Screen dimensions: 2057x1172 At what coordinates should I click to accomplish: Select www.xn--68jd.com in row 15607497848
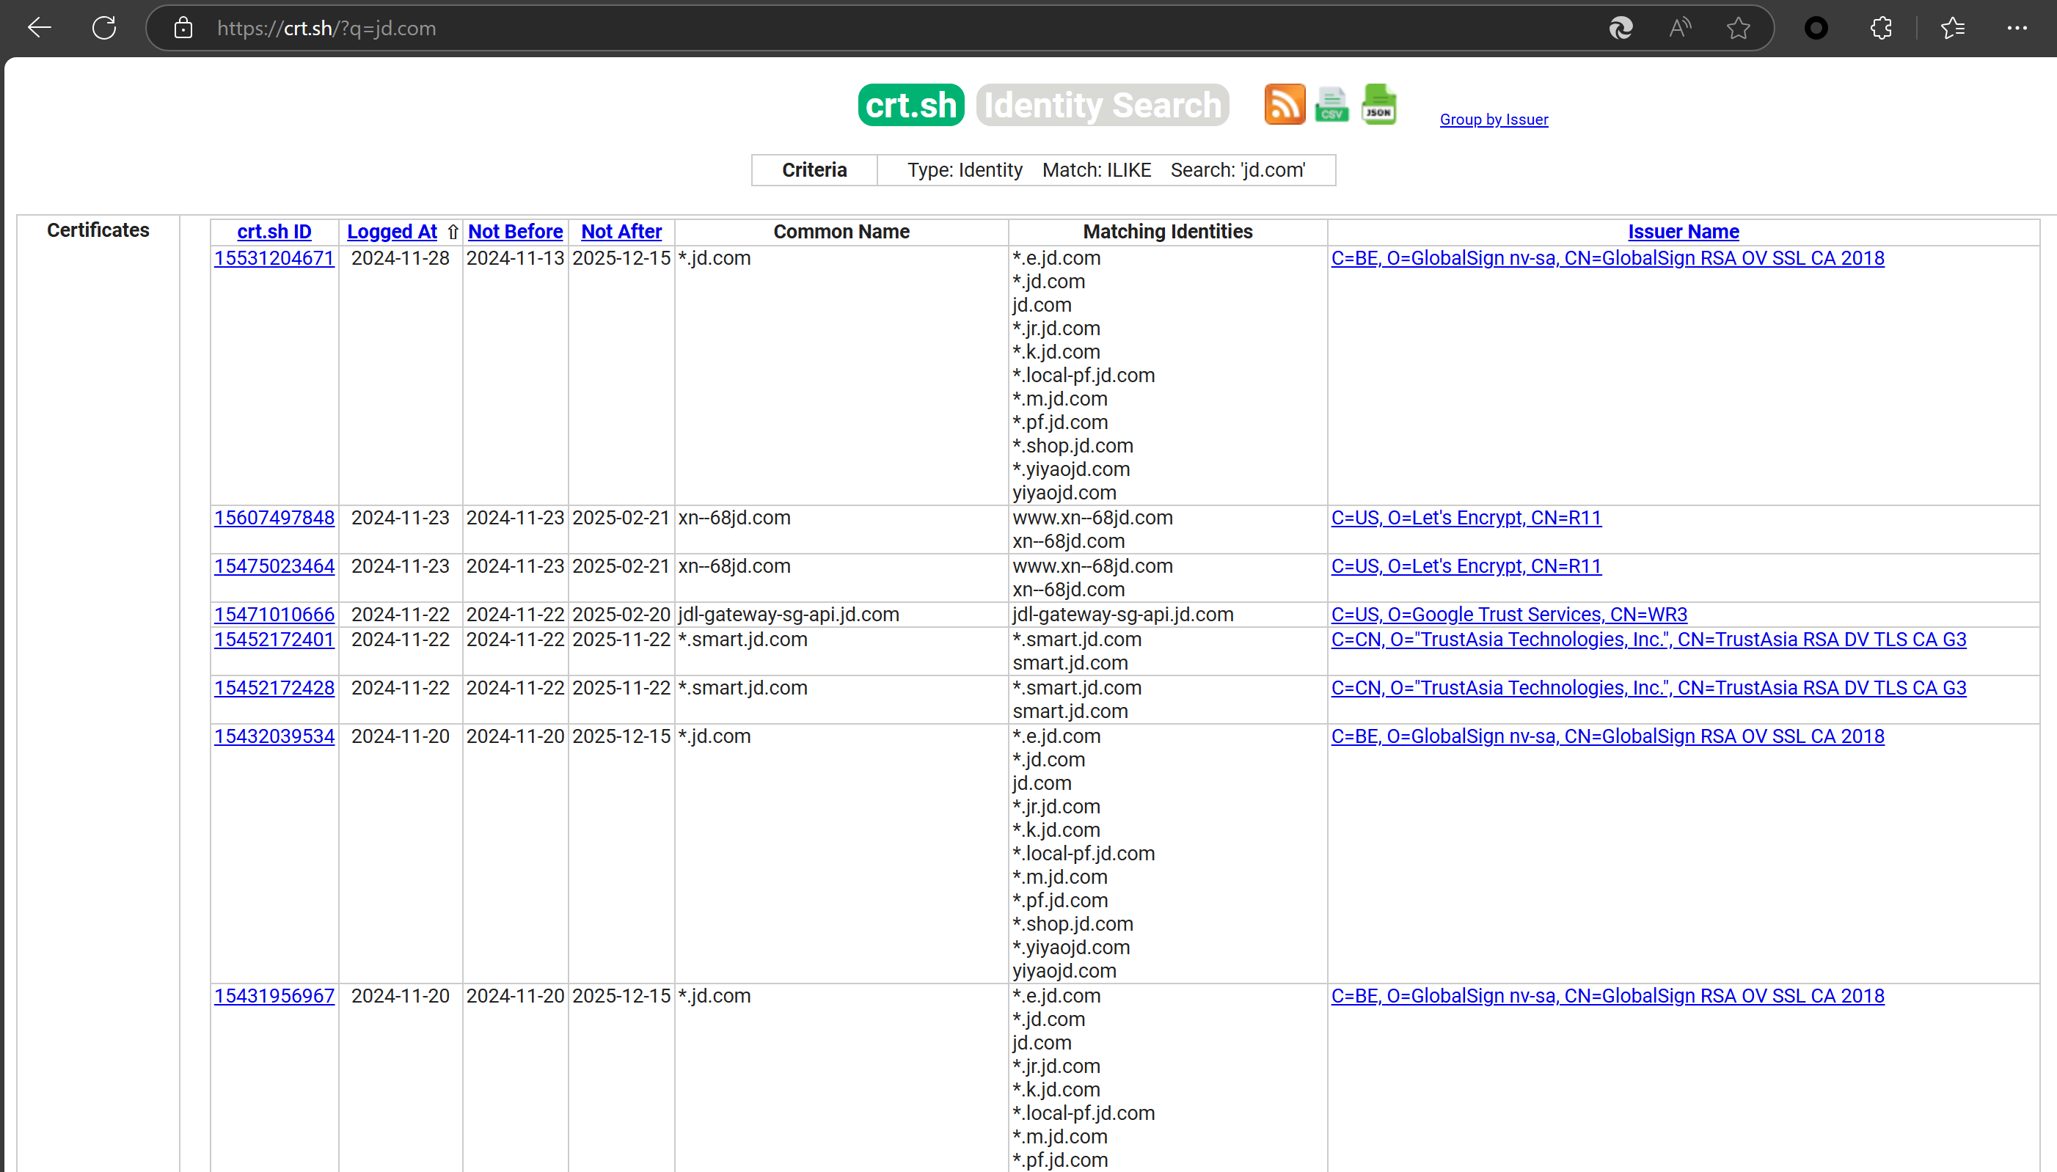1092,519
